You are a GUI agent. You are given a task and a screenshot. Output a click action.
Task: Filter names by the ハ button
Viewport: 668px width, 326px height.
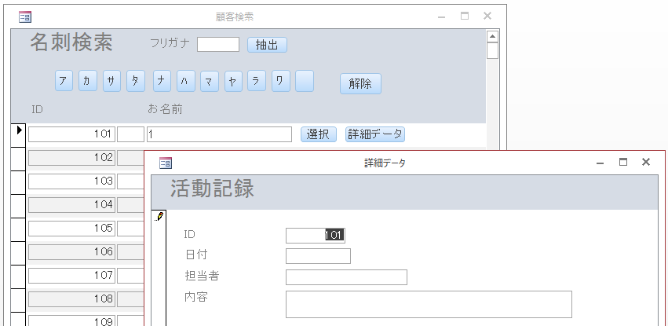tap(186, 81)
